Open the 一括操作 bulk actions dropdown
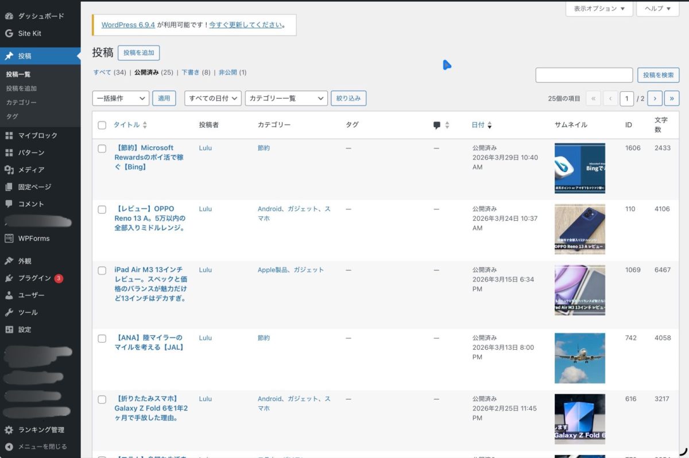The height and width of the screenshot is (458, 689). tap(121, 98)
